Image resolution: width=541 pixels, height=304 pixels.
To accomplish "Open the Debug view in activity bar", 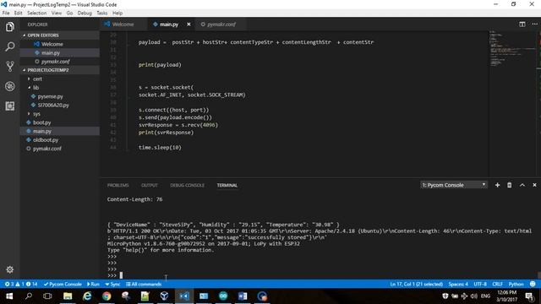I will (x=10, y=86).
